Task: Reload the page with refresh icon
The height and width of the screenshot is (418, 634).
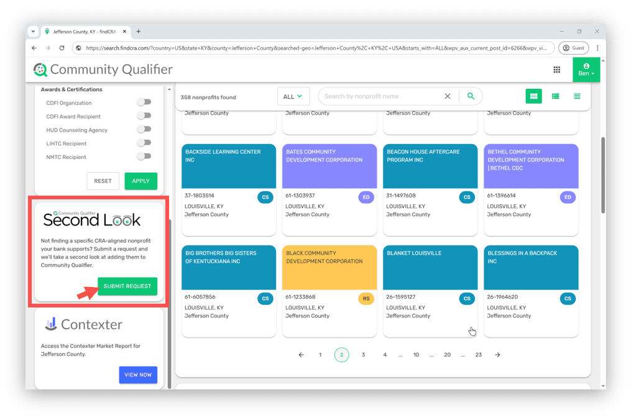Action: pyautogui.click(x=62, y=48)
